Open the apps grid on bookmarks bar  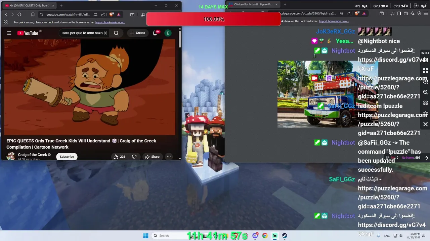[6, 22]
